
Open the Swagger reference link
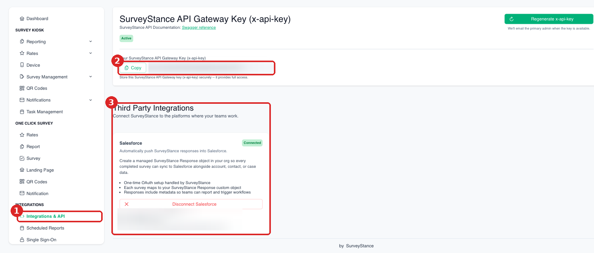tap(199, 28)
